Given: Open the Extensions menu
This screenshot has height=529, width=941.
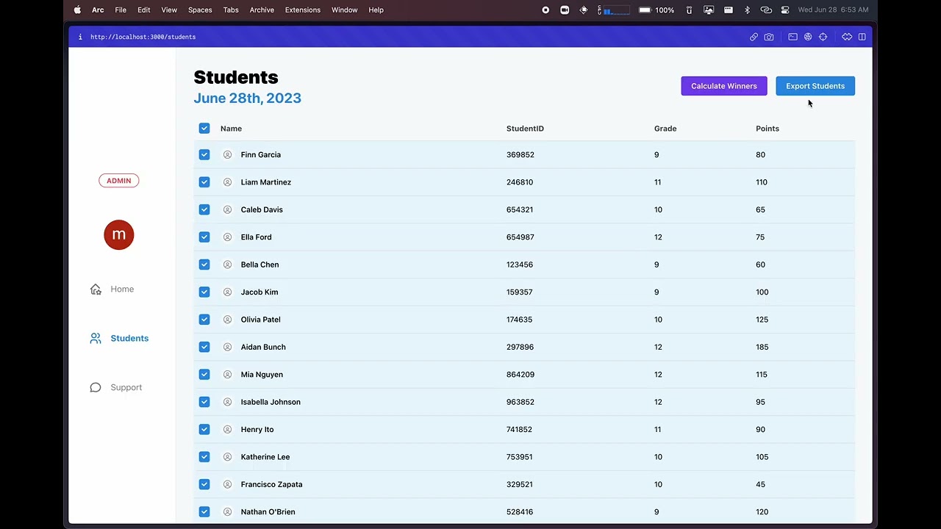Looking at the screenshot, I should (303, 10).
